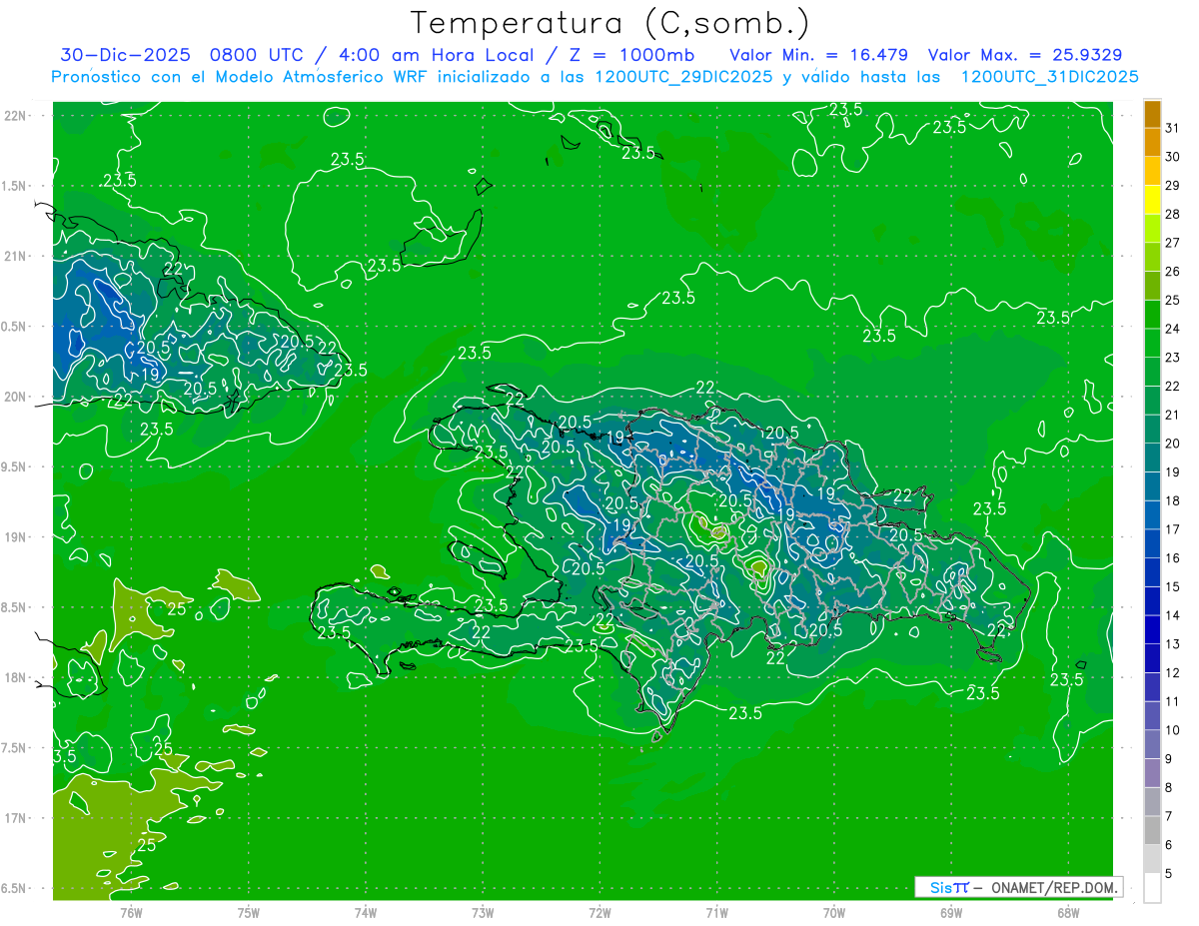Click the "76W" longitude axis label
1199x926 pixels.
coord(131,913)
